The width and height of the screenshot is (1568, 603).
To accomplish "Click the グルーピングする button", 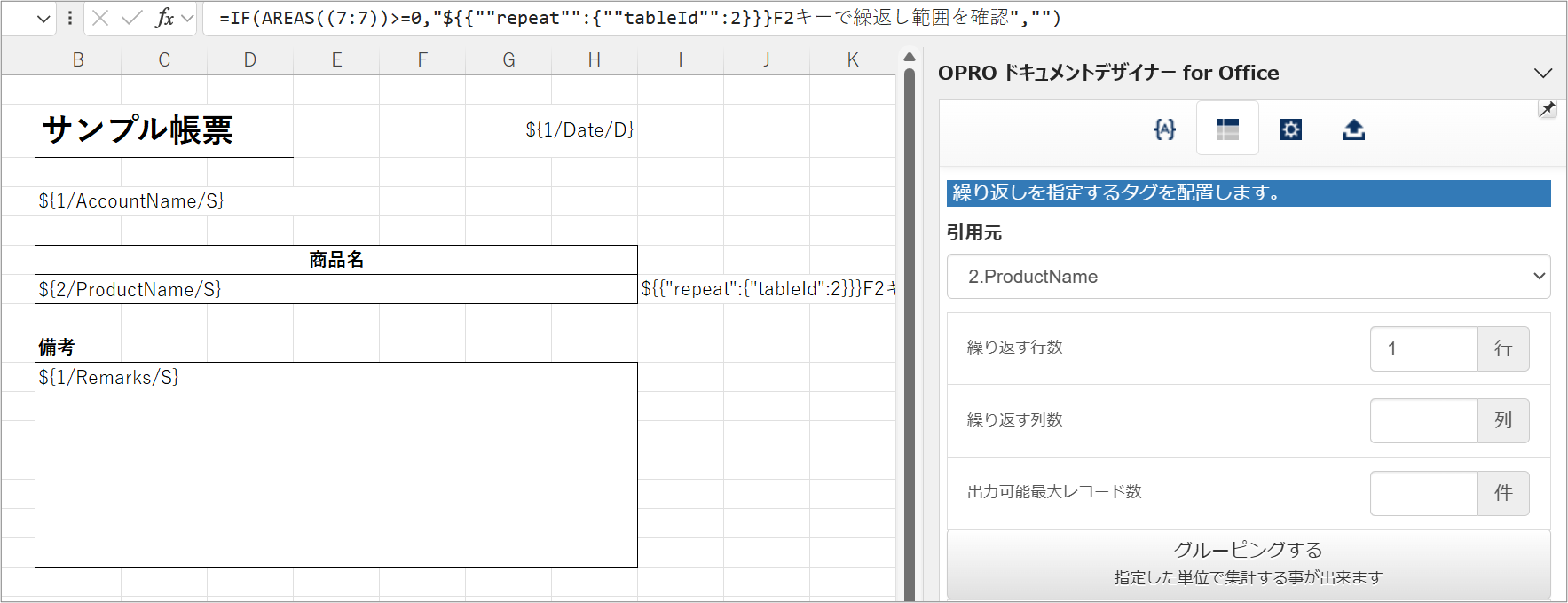I will 1249,564.
